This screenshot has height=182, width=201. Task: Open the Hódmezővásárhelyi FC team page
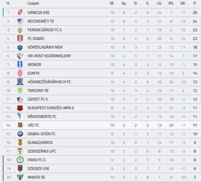[x=49, y=82]
